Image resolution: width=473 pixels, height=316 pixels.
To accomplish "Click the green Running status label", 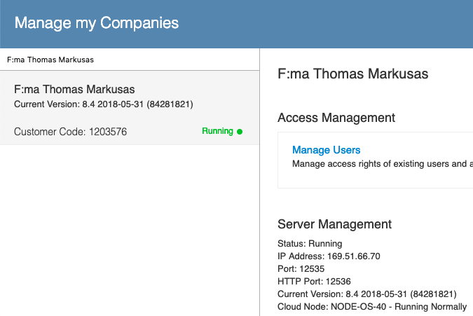I will (x=217, y=131).
